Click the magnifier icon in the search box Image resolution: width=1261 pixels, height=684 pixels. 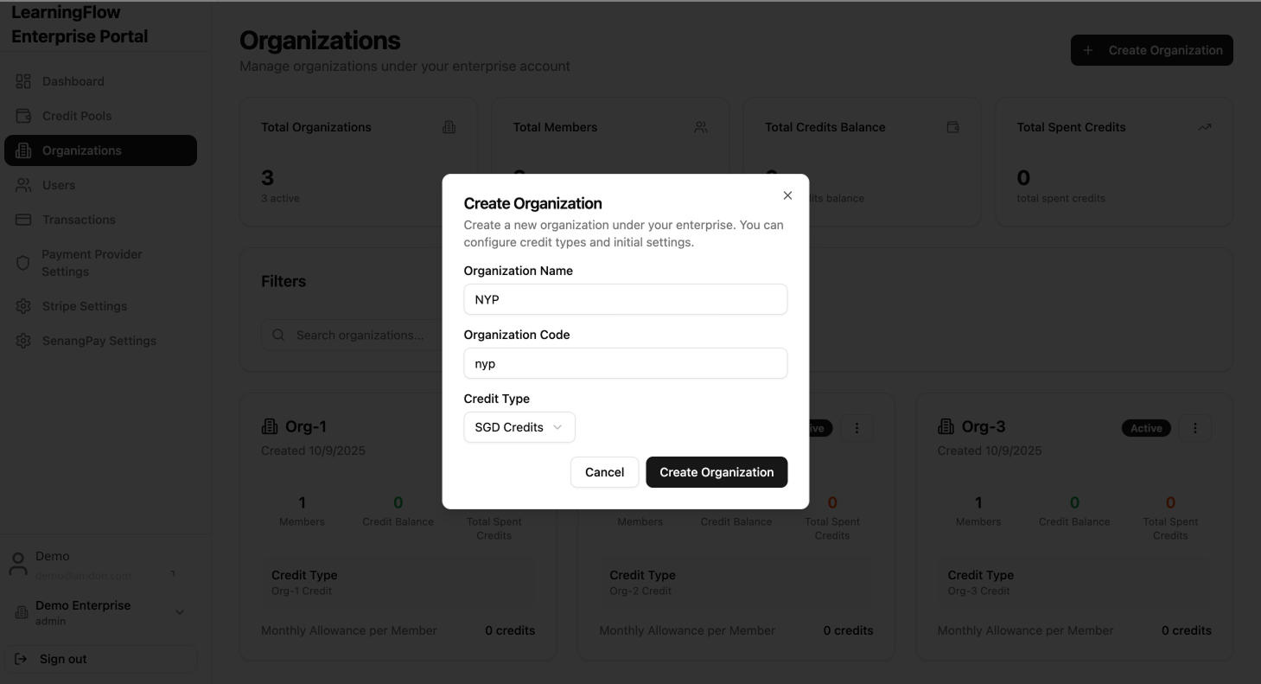pyautogui.click(x=277, y=335)
